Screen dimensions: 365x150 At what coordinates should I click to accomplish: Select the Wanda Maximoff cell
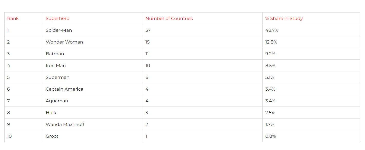[65, 124]
